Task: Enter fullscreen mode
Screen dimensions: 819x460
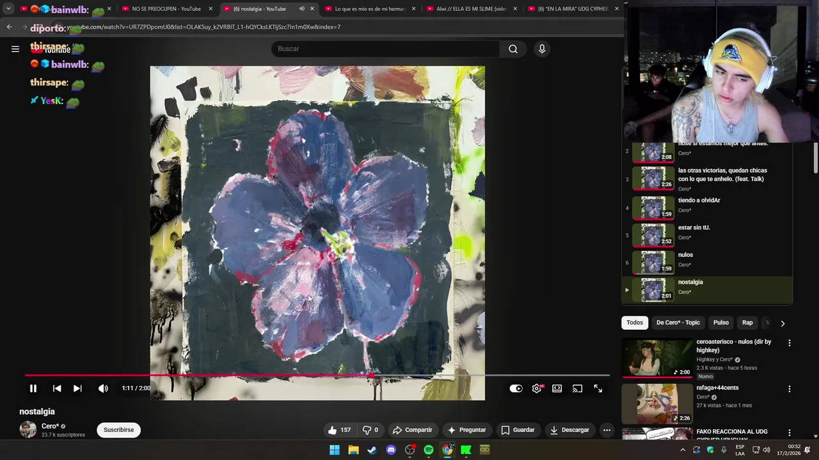Action: coord(598,388)
